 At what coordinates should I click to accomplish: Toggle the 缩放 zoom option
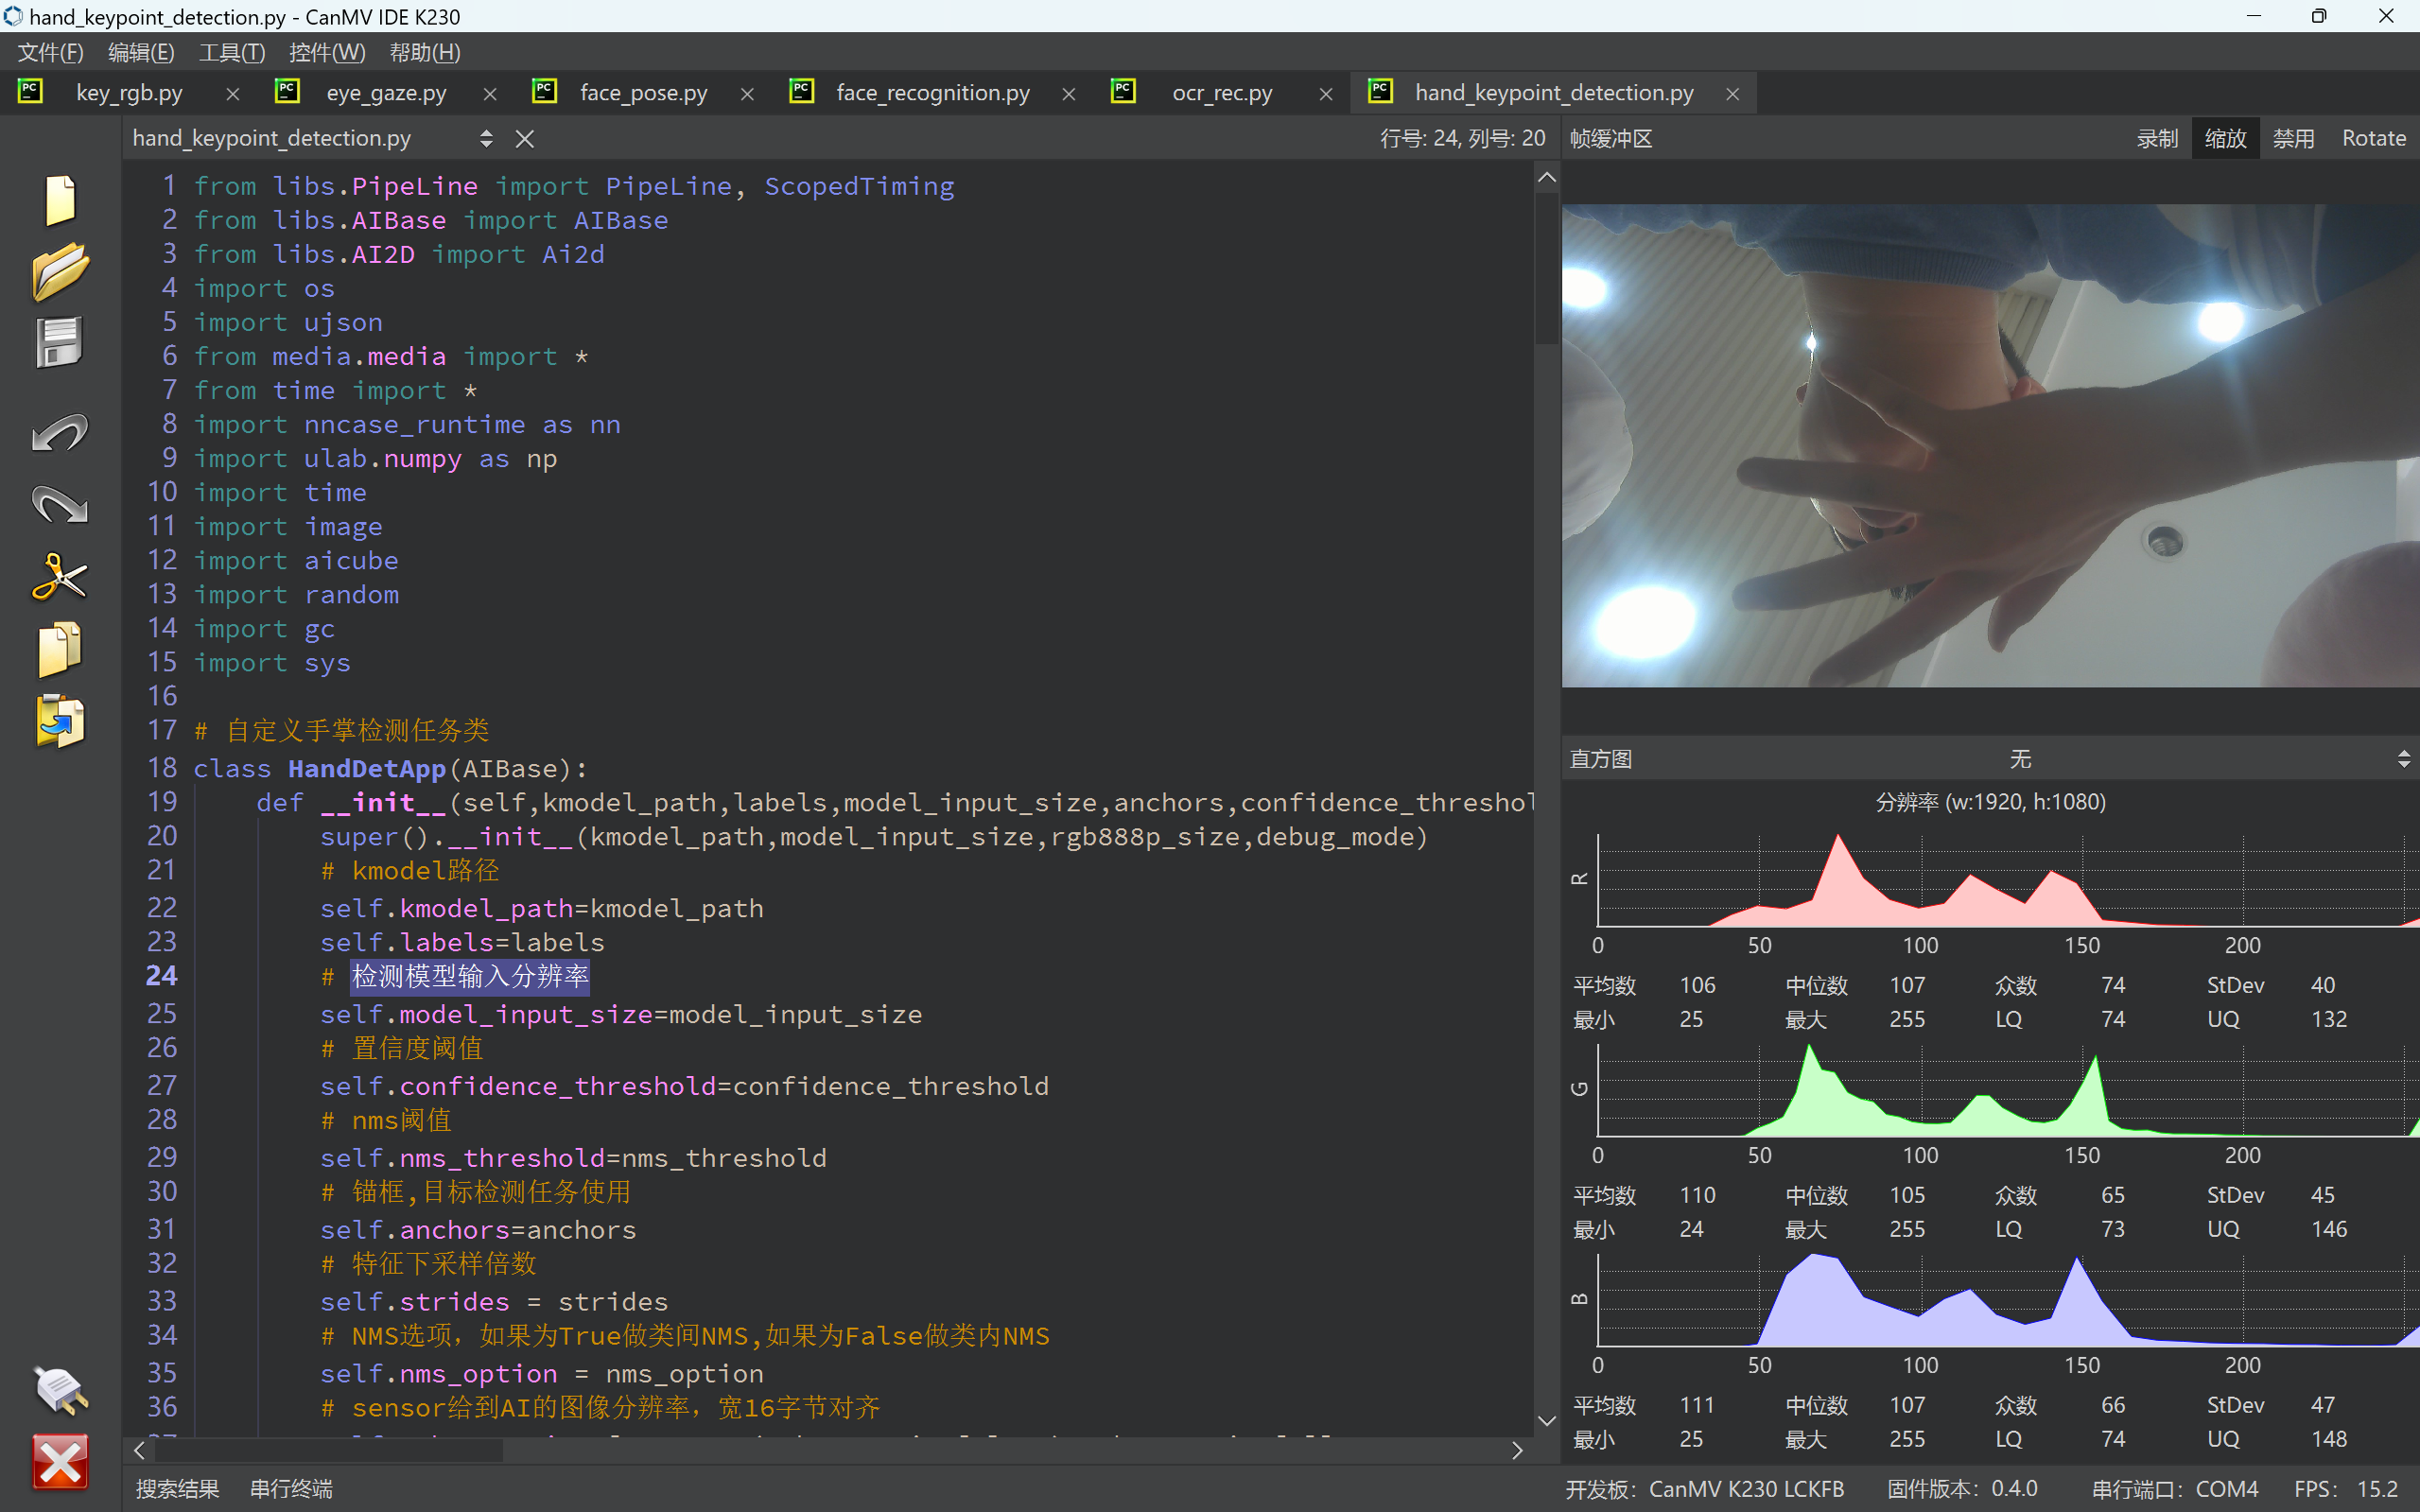click(x=2225, y=138)
